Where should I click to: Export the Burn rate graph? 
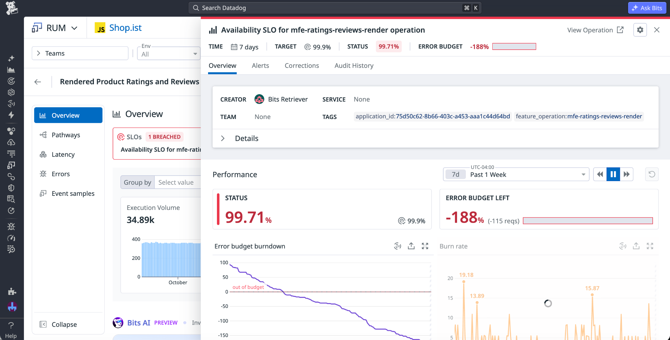(636, 246)
